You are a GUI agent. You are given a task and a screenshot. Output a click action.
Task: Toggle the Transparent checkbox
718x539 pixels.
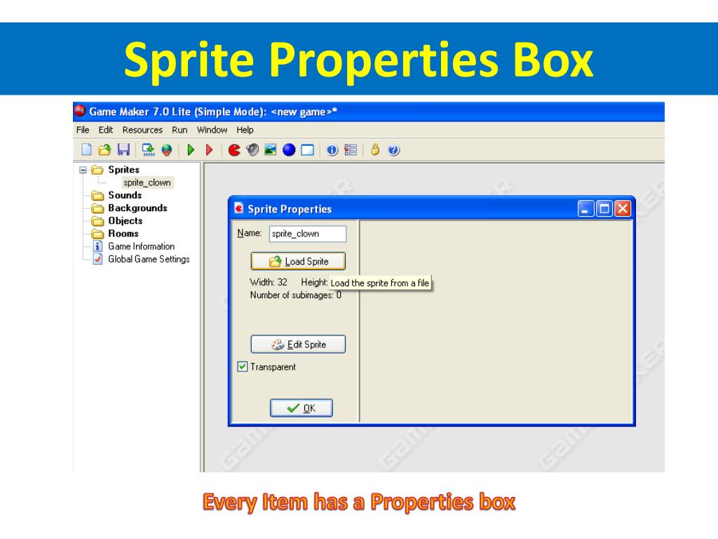tap(242, 366)
